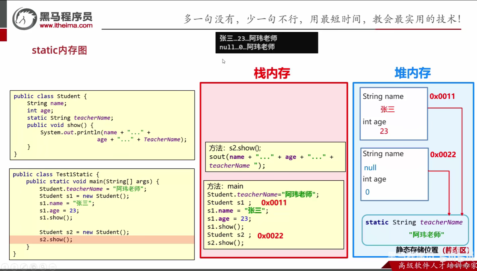Select the Student class code block
This screenshot has height=271, width=477.
(102, 125)
